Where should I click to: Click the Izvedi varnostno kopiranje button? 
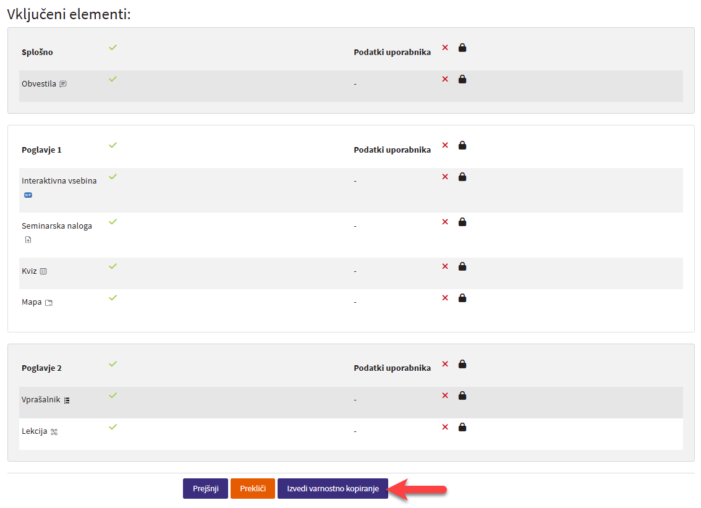[333, 488]
